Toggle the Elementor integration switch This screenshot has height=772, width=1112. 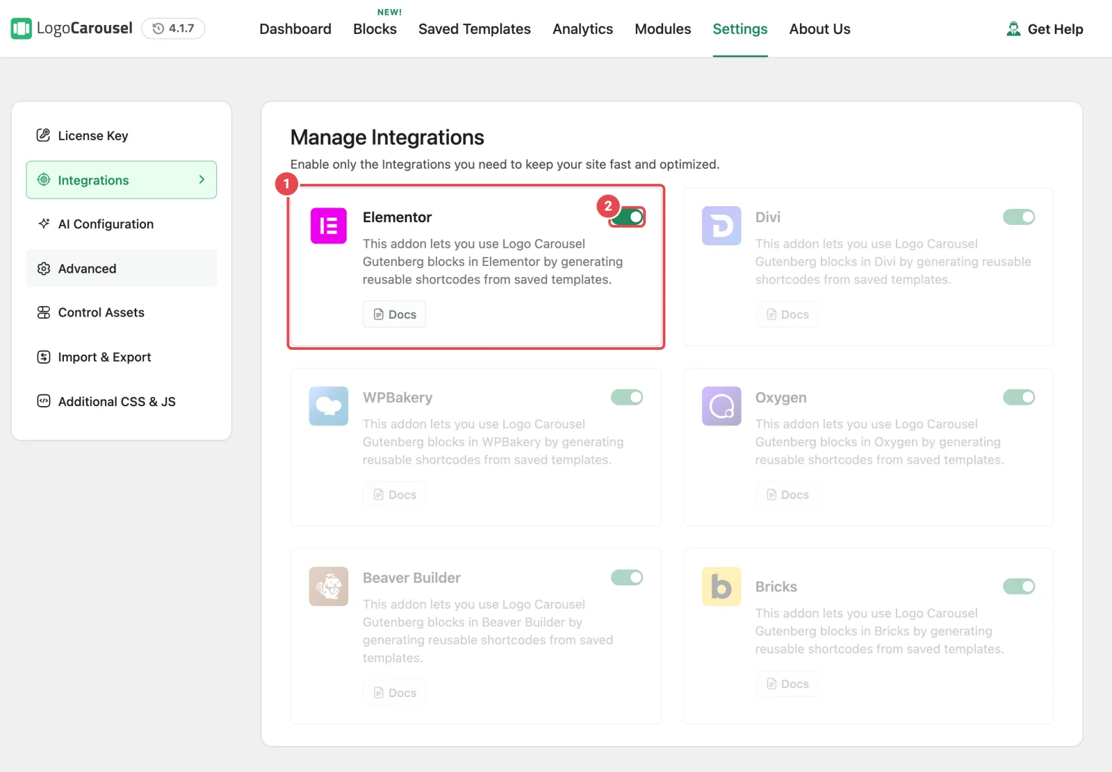coord(628,217)
